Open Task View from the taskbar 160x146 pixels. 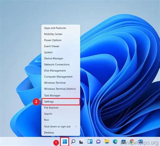coord(81,142)
